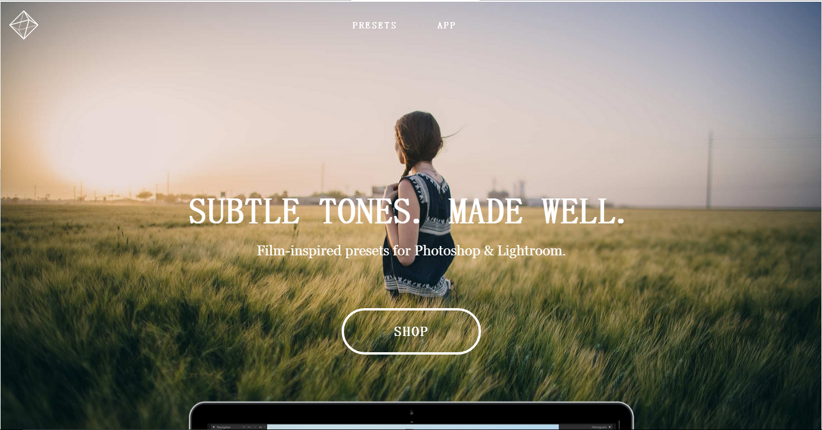Click the Histogram panel label
Screen dimensions: 822x430
coord(599,427)
